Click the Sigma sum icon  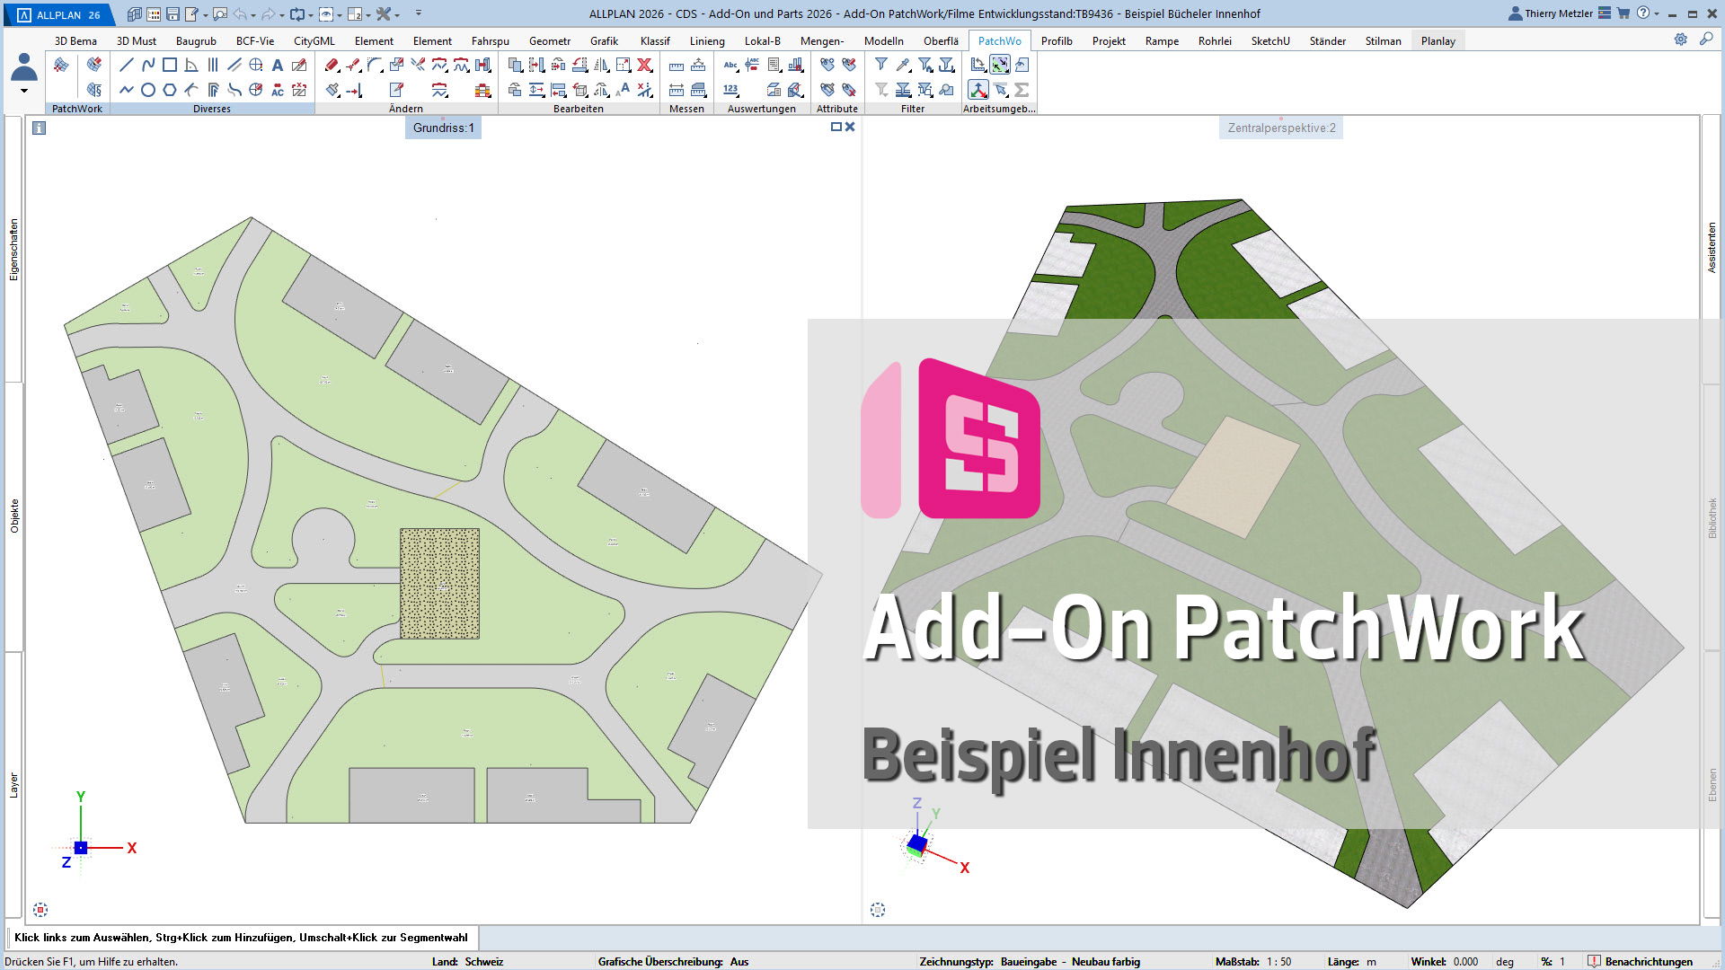click(x=1022, y=90)
